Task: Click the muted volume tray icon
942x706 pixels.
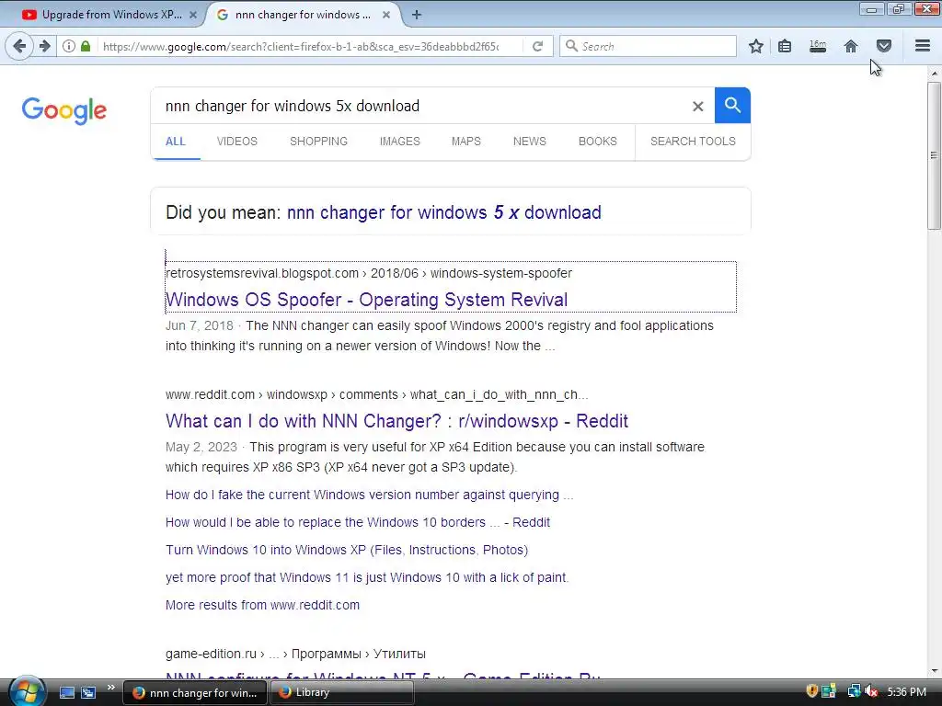Action: (x=871, y=691)
